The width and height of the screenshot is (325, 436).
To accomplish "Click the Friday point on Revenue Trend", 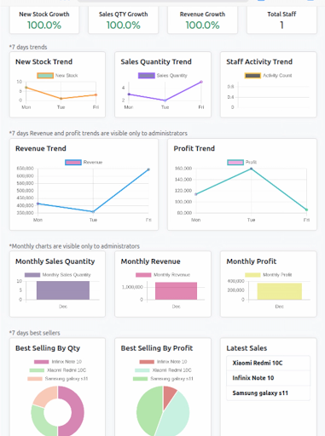I will [x=148, y=169].
